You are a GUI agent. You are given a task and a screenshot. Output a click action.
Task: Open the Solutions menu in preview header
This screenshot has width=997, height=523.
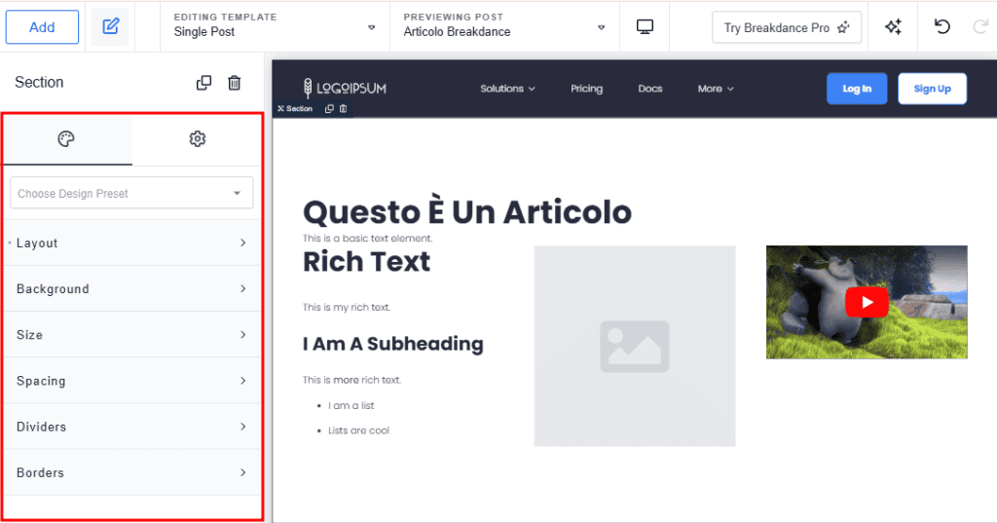[507, 89]
